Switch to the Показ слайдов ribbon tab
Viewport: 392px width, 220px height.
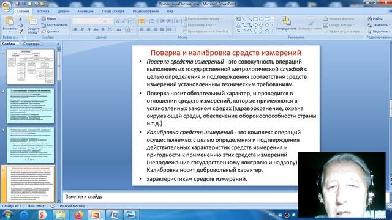click(113, 11)
